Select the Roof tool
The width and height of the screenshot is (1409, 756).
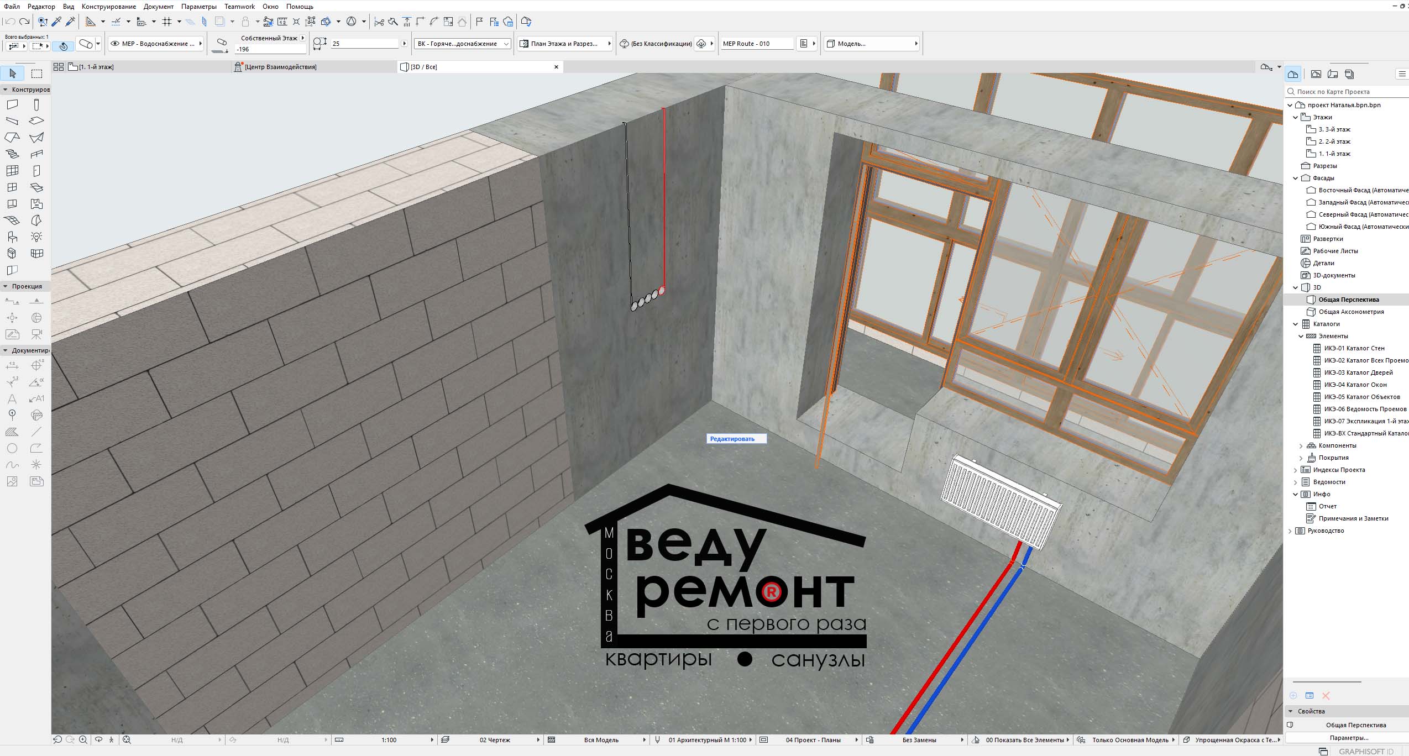tap(12, 138)
